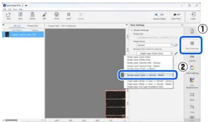
Task: Click the refresh icon beside Media Name
Action: click(176, 45)
